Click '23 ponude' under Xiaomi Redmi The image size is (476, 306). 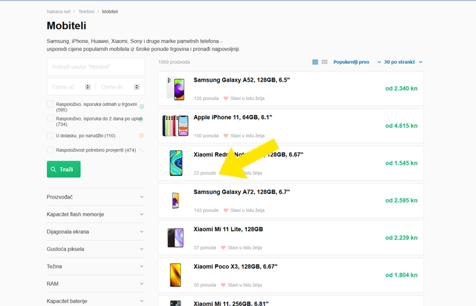pos(205,173)
